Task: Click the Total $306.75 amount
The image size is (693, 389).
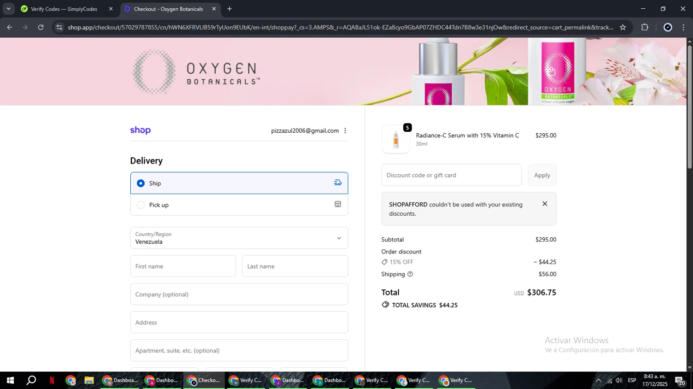Action: 541,293
